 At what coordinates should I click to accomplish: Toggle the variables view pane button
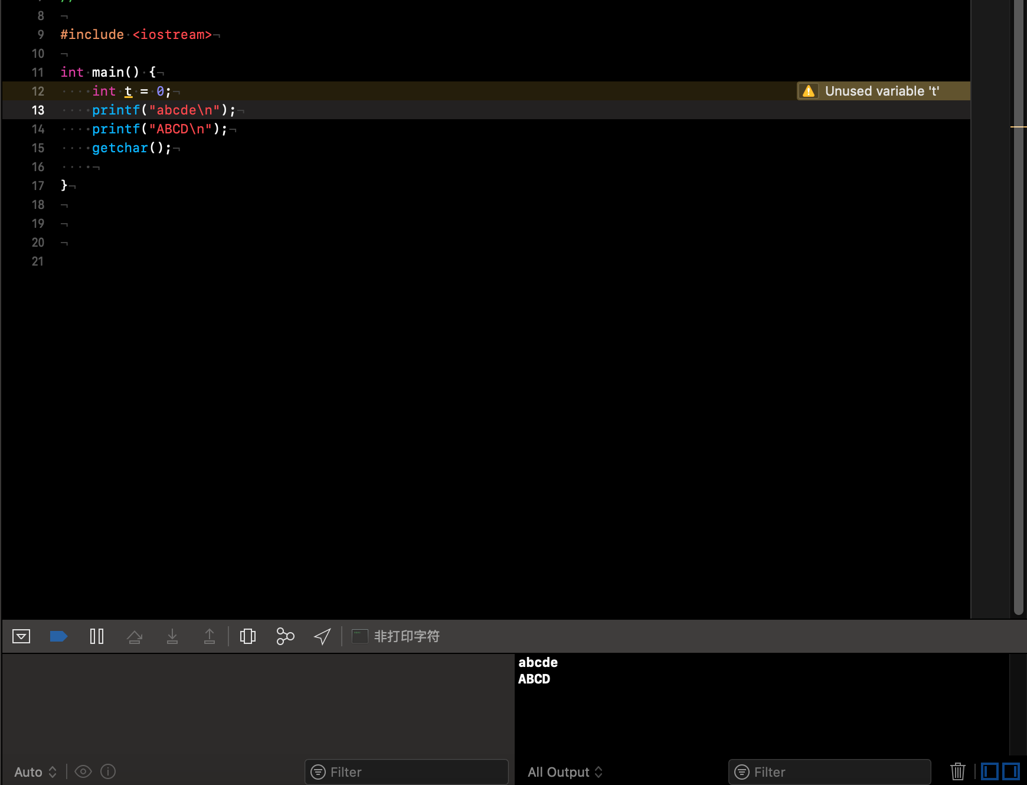(990, 771)
